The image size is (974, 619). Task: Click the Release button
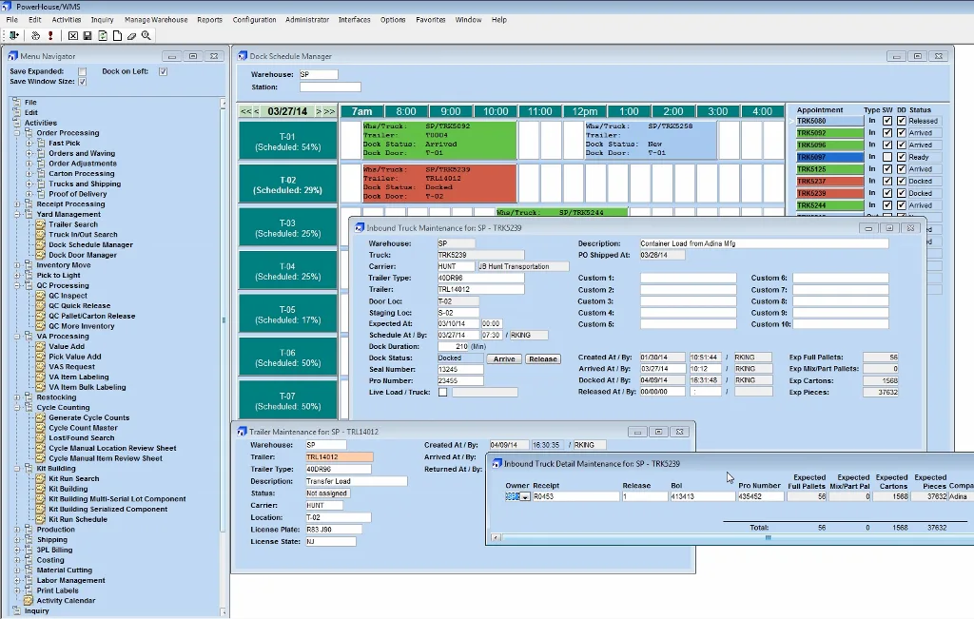[x=543, y=358]
